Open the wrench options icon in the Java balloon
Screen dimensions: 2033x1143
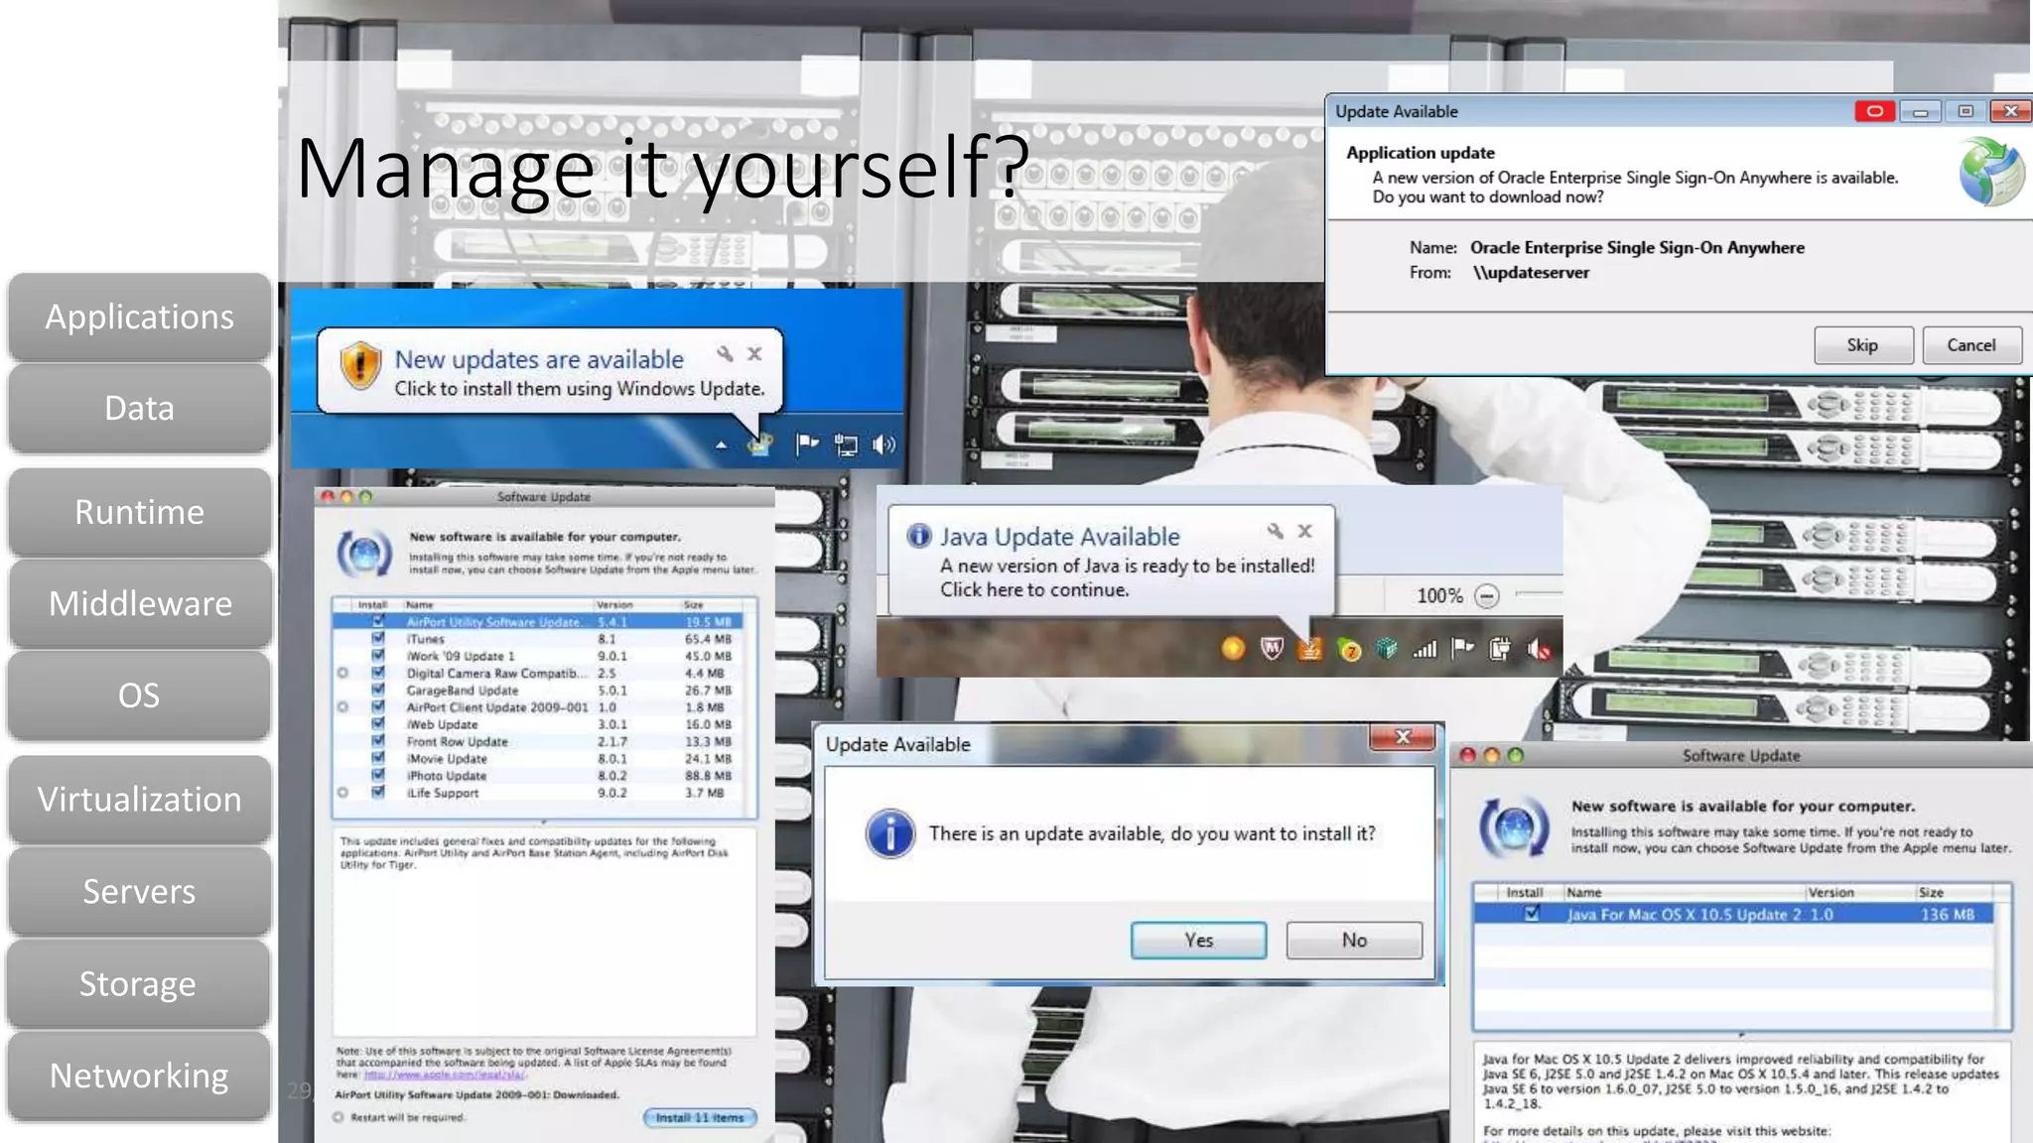(1276, 531)
